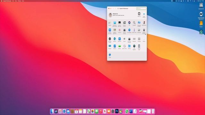Screen dimensions: 205x115
Task: Open the Window menu
Action: (x=19, y=1)
